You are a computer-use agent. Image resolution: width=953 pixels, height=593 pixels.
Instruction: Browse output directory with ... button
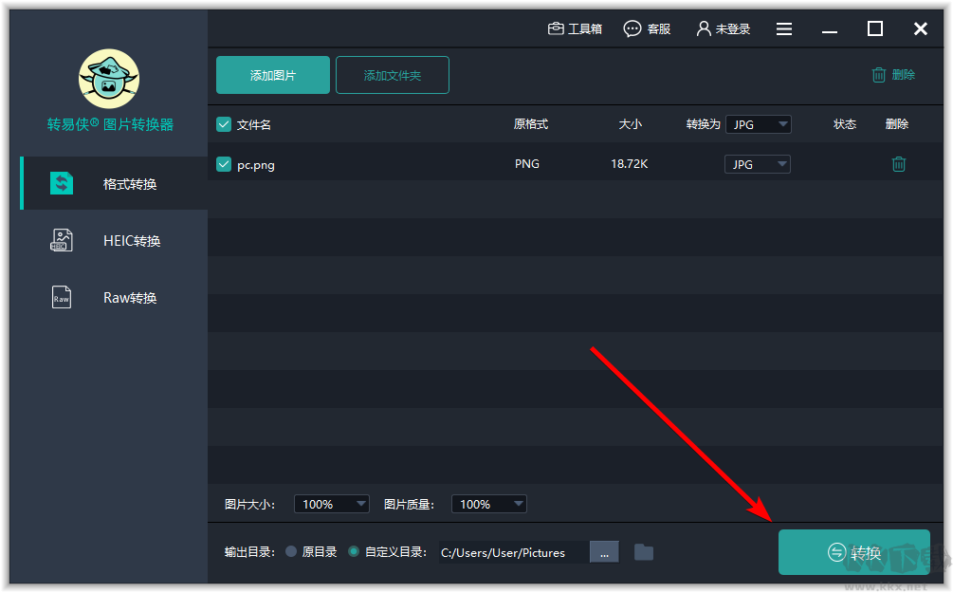click(x=604, y=552)
